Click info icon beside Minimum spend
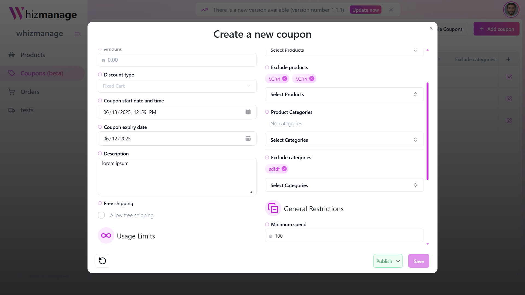Screen dimensions: 525x295 pyautogui.click(x=267, y=225)
